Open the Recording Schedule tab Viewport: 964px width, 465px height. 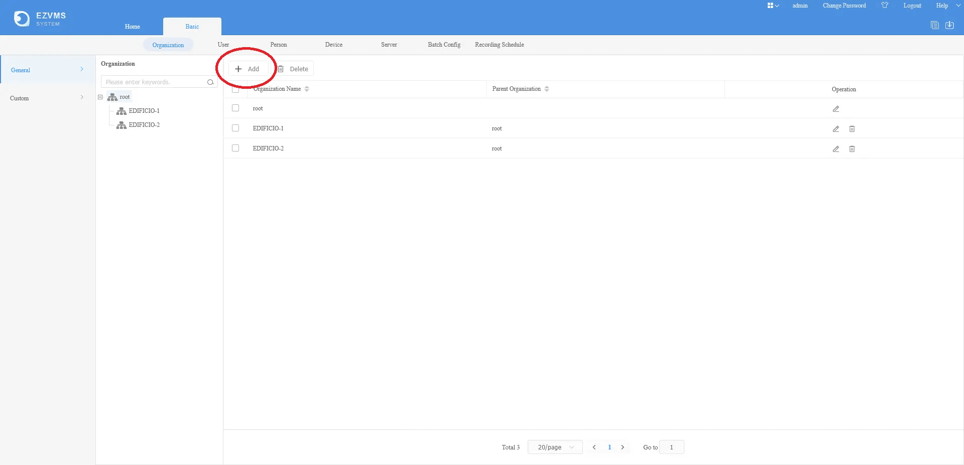500,45
